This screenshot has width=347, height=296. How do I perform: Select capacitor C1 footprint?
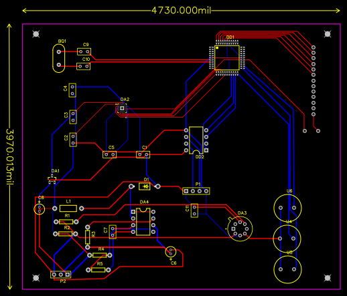143,154
